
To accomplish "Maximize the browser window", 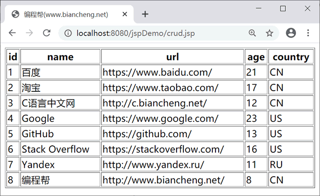I will pyautogui.click(x=283, y=9).
